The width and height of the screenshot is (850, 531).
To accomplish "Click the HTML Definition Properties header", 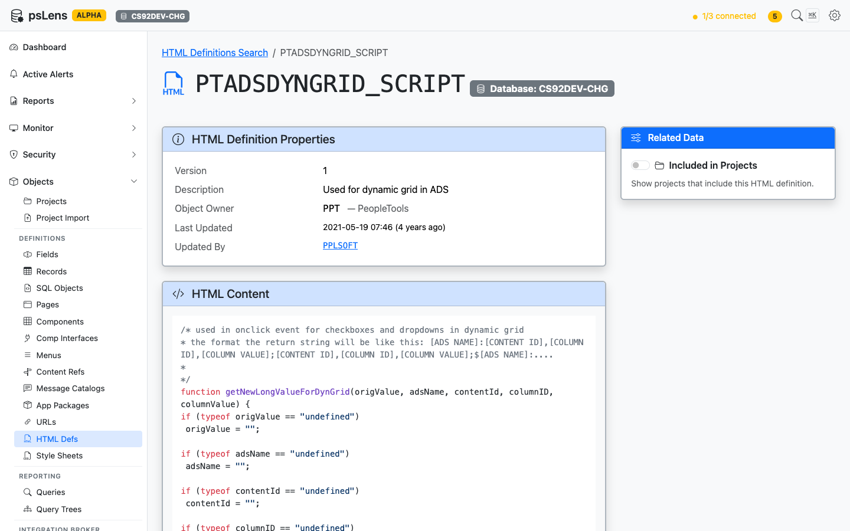I will [x=384, y=139].
